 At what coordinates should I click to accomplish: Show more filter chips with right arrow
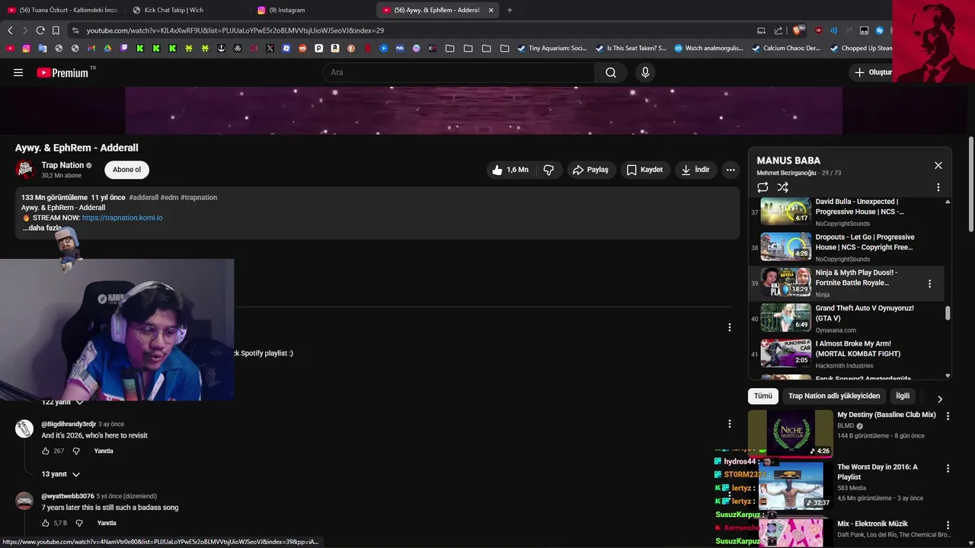939,399
